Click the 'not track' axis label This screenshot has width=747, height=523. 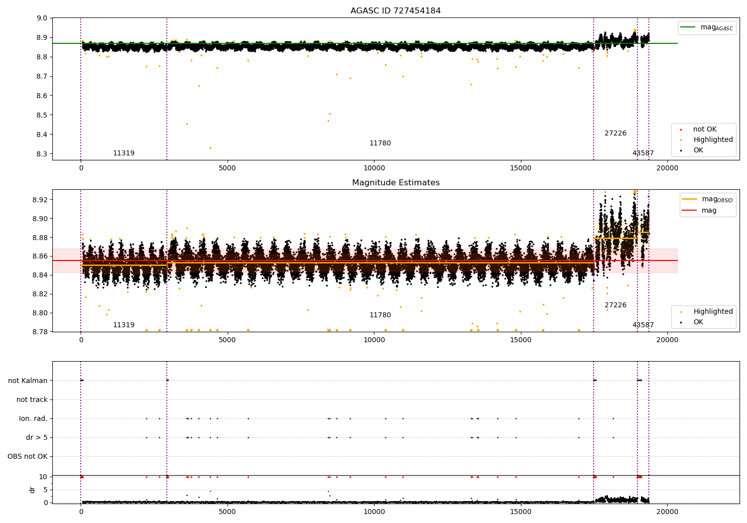32,400
